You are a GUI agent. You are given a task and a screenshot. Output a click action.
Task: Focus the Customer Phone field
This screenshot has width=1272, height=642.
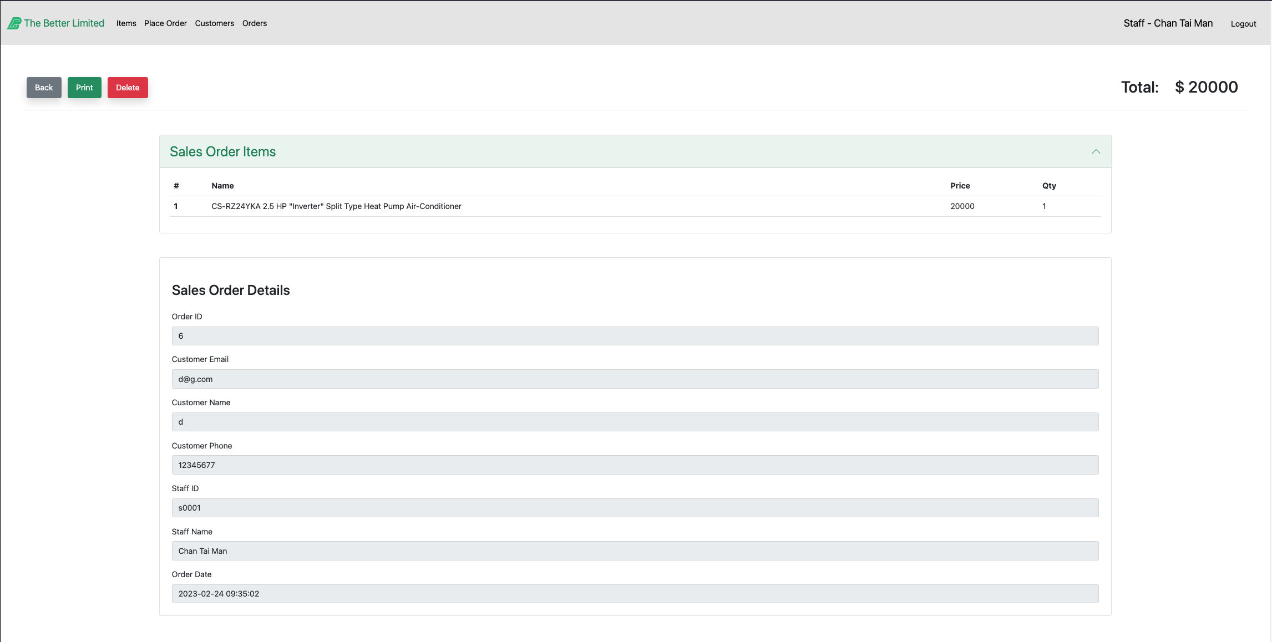635,465
